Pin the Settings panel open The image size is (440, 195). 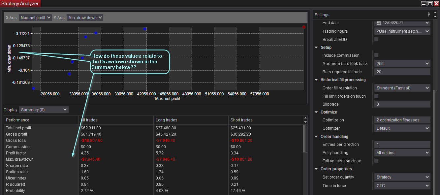click(428, 15)
